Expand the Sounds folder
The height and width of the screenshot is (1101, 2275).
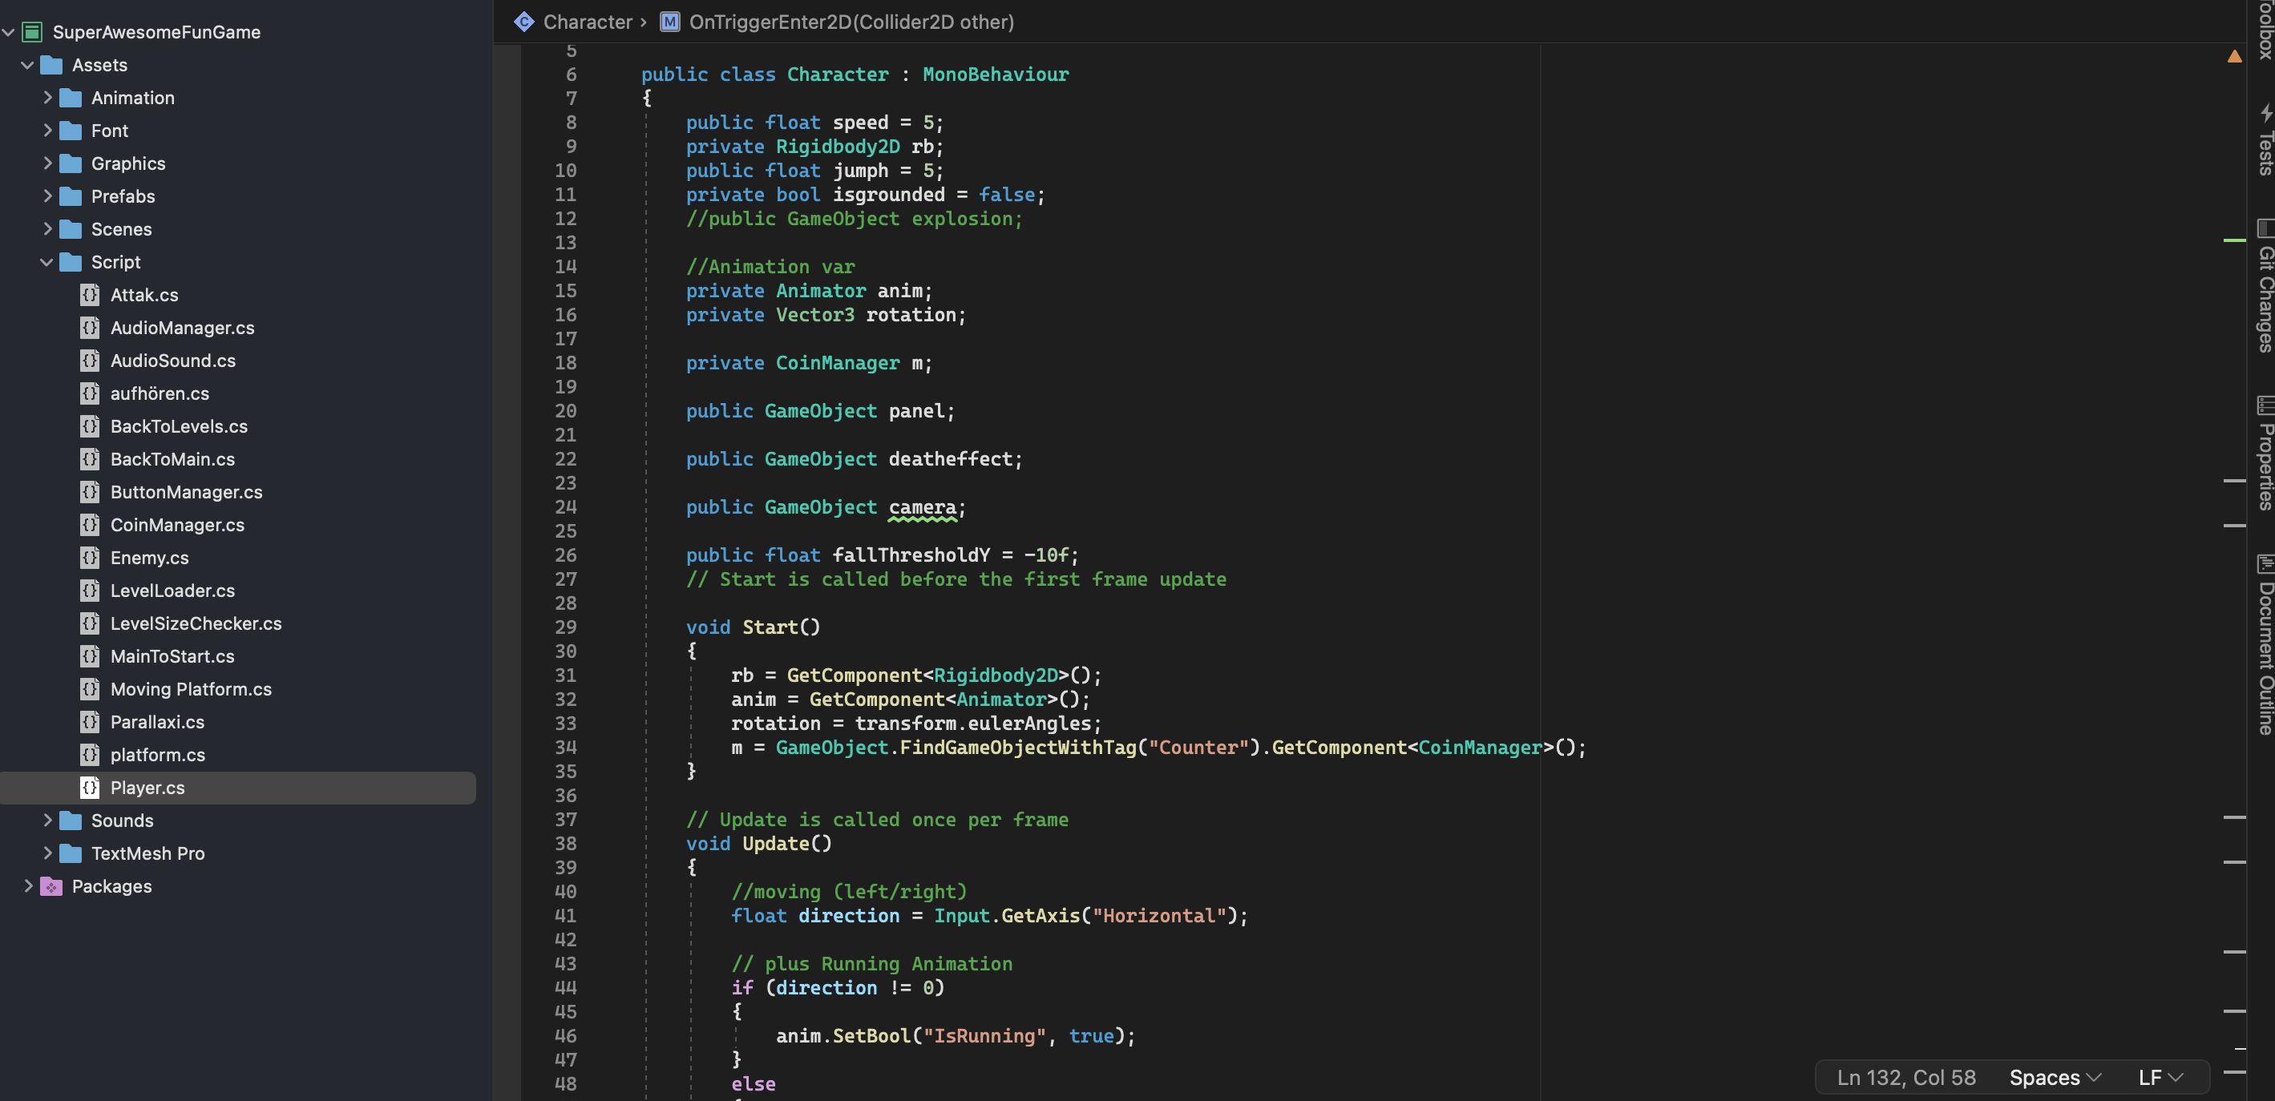pyautogui.click(x=47, y=821)
